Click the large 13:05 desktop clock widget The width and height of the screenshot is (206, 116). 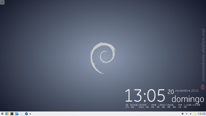coord(145,96)
